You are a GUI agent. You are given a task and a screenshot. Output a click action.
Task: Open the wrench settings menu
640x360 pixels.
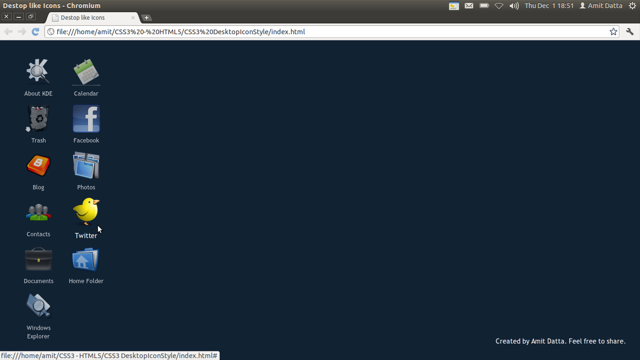pos(630,31)
